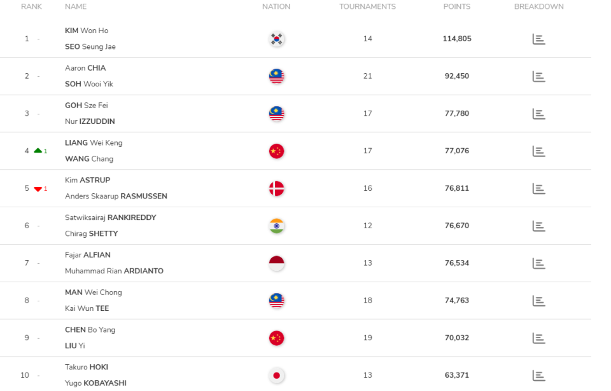
Task: Click Japan flag beside Takuro Hoki
Action: click(x=276, y=376)
